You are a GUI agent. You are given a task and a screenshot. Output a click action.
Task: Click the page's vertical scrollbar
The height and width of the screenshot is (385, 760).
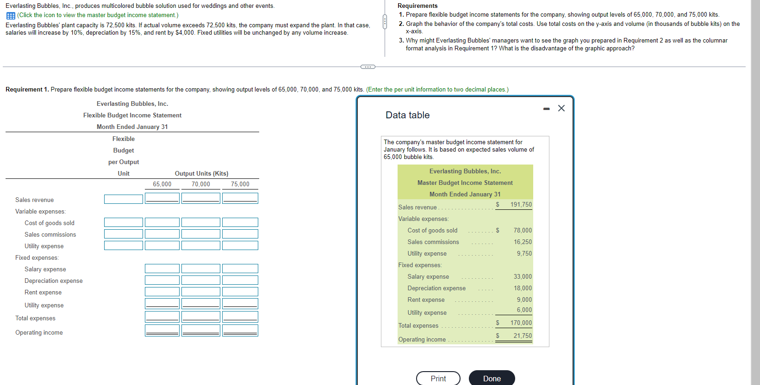(x=755, y=192)
